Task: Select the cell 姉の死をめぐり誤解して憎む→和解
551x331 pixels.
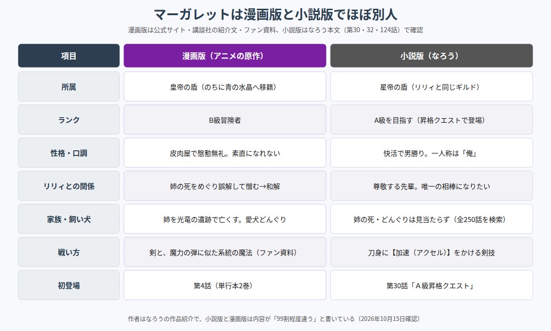Action: click(x=225, y=186)
